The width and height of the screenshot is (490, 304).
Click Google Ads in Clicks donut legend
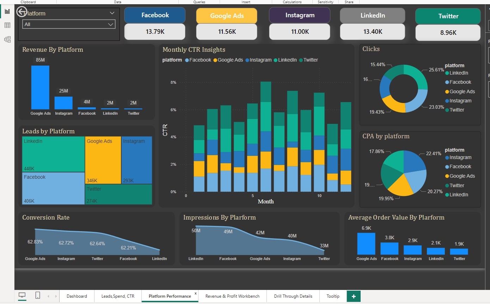pyautogui.click(x=460, y=91)
